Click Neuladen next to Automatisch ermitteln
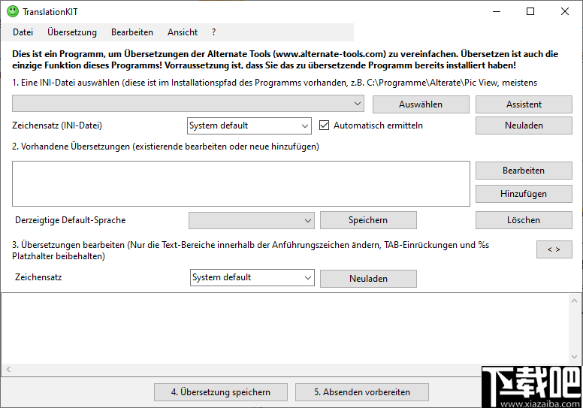The image size is (583, 408). (x=524, y=125)
